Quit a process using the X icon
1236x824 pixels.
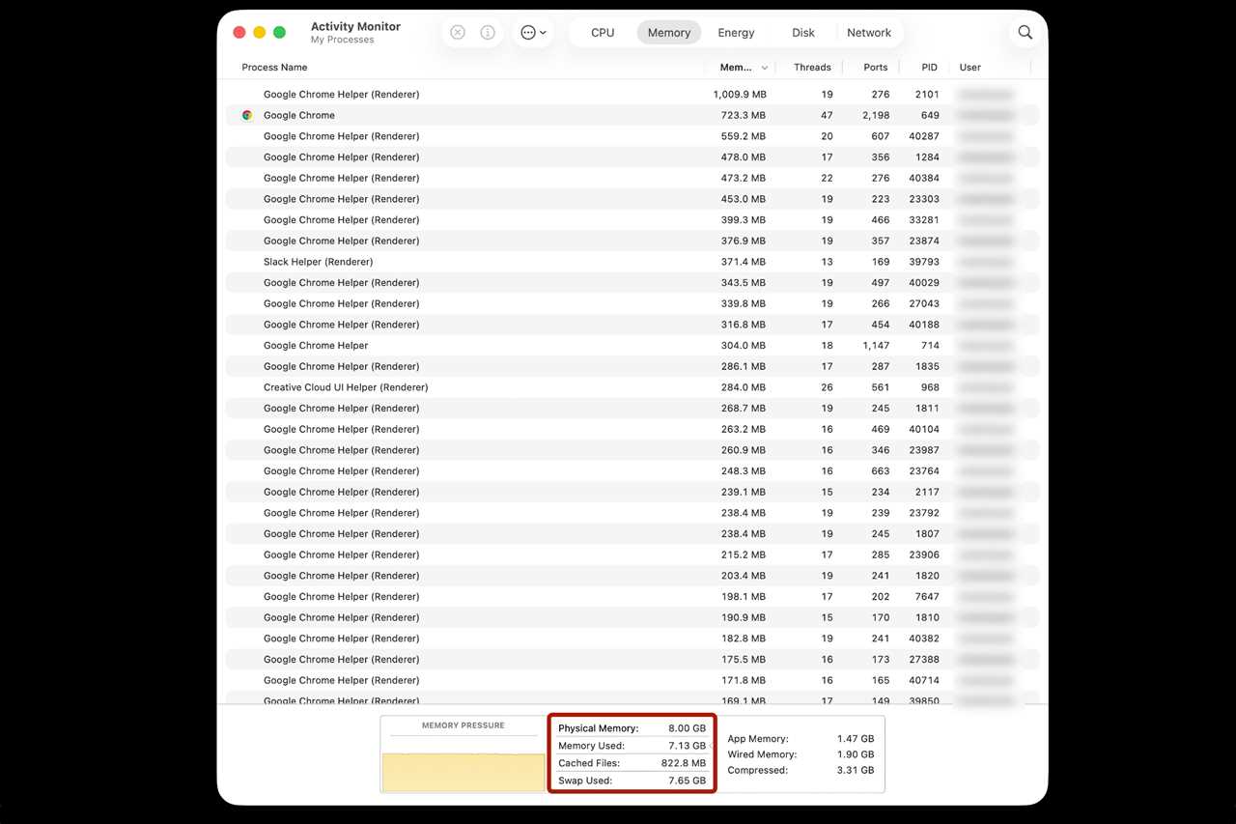pos(457,32)
